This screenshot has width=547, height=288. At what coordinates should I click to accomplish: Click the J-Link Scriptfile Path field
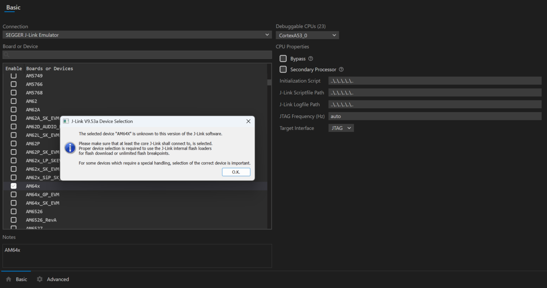(x=435, y=93)
